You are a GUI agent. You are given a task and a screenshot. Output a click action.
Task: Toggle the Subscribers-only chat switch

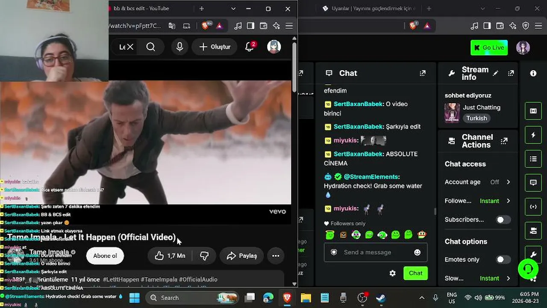(503, 219)
